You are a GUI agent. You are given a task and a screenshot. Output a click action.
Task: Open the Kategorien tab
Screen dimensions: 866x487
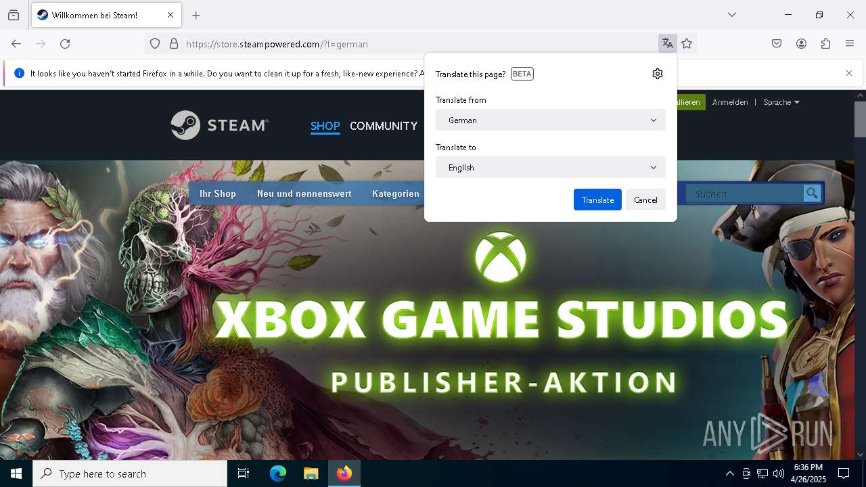(x=396, y=193)
